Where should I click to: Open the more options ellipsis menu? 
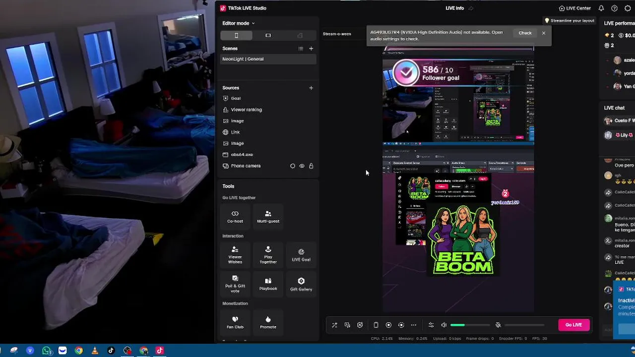tap(414, 325)
